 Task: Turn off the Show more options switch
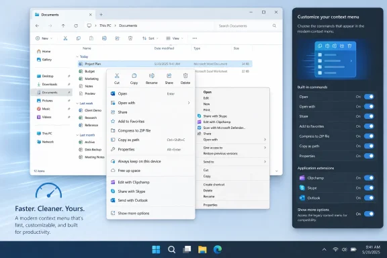click(x=369, y=214)
